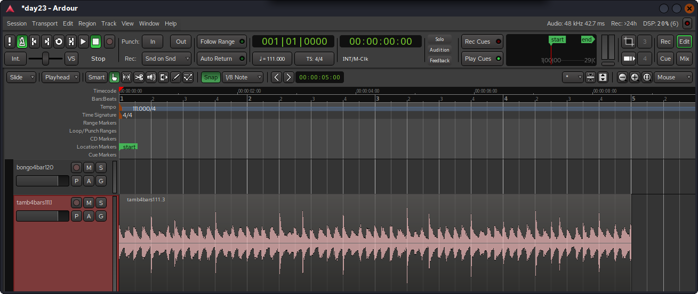
Task: Click the Punch In button
Action: (x=153, y=42)
